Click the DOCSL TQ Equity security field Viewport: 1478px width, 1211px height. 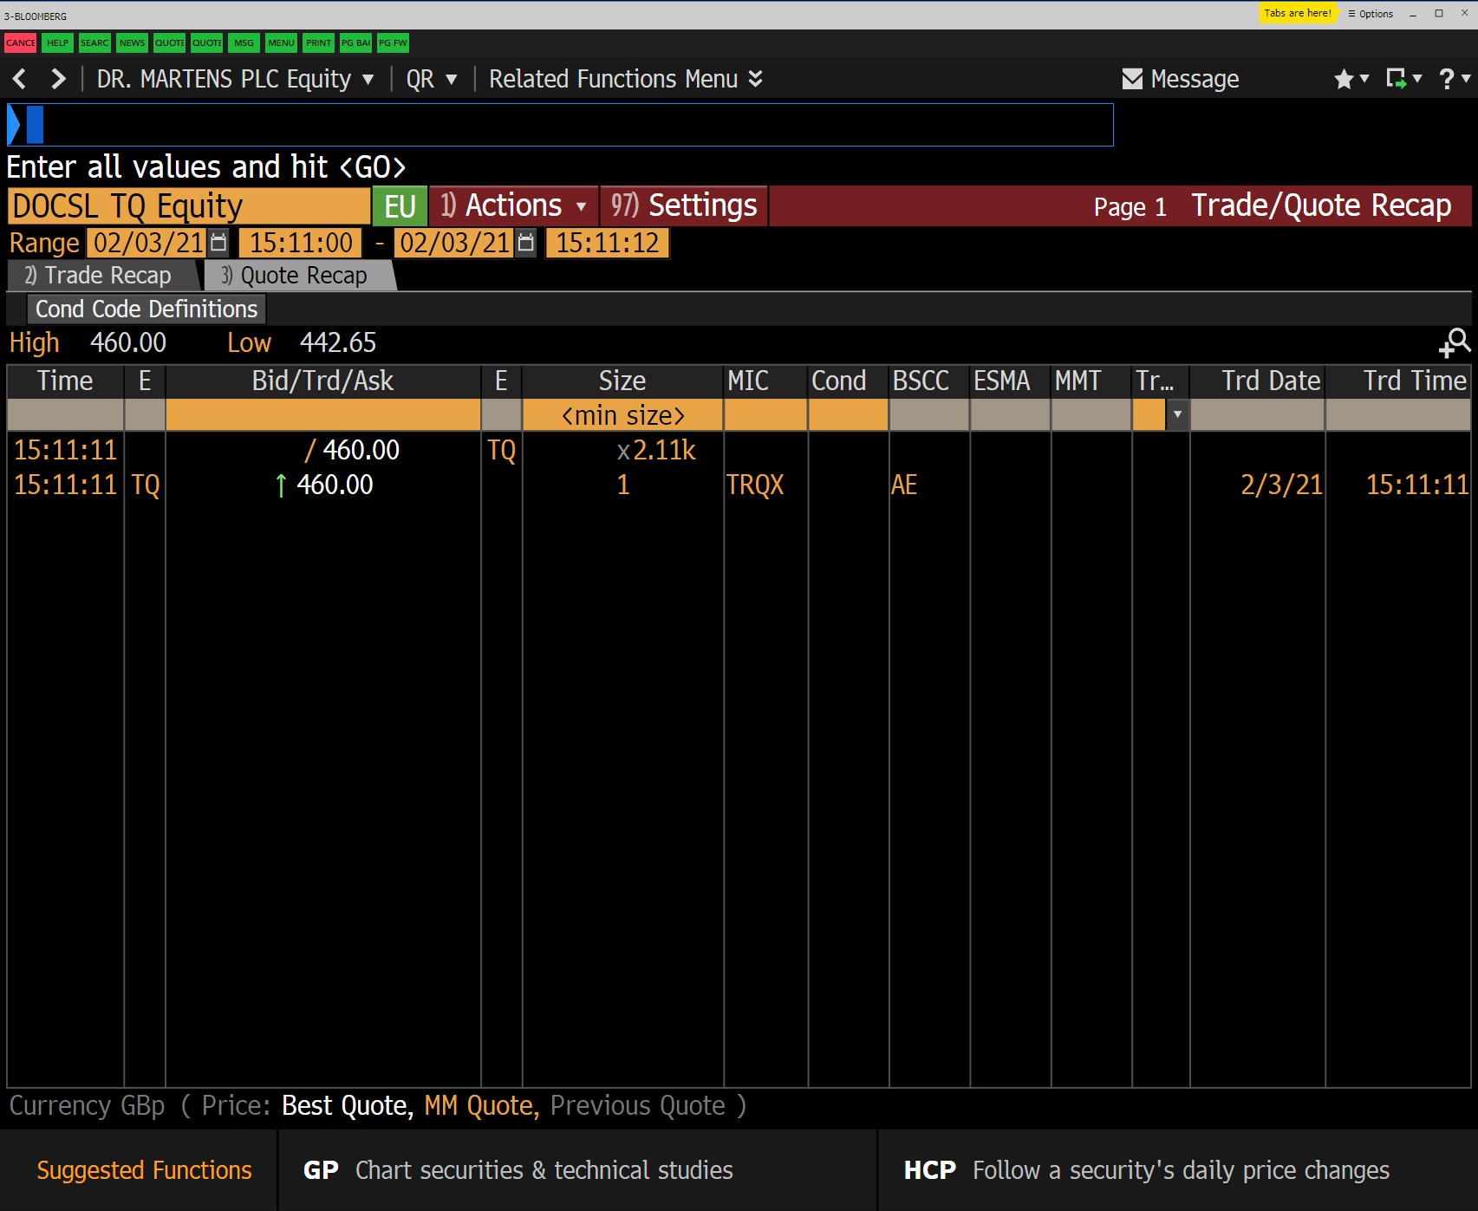tap(189, 206)
